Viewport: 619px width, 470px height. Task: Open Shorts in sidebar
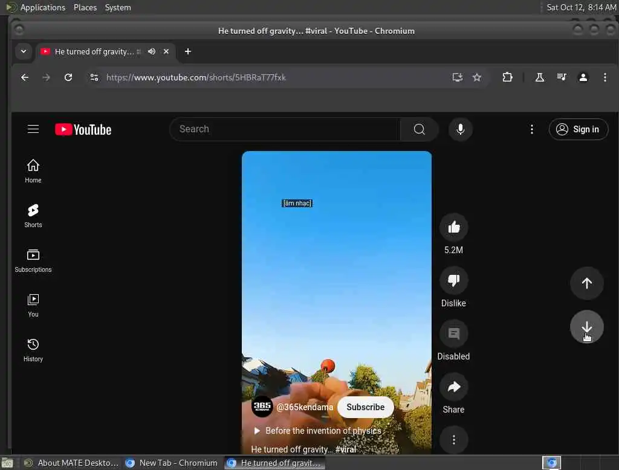33,216
